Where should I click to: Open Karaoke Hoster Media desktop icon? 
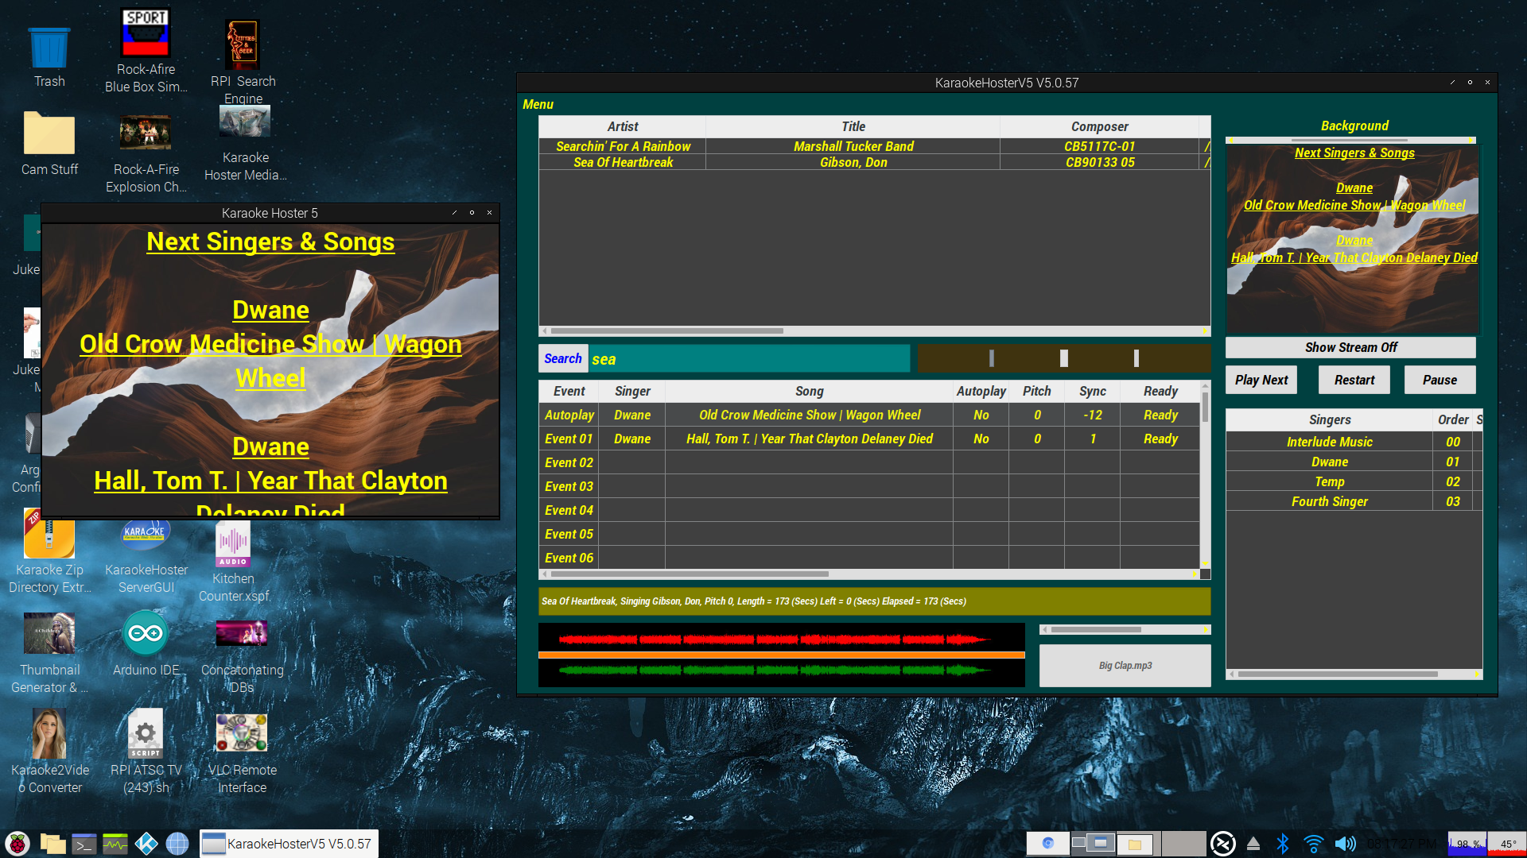coord(245,143)
